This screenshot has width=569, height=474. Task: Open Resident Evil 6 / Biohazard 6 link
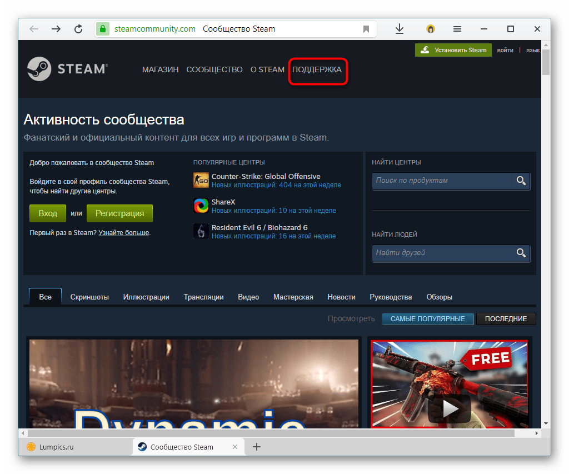[259, 228]
